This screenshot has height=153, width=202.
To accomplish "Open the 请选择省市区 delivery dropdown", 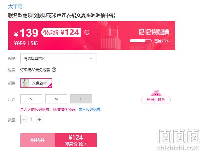I will (59, 59).
